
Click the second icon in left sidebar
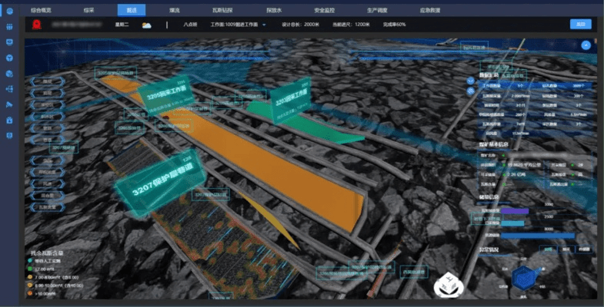[x=8, y=27]
